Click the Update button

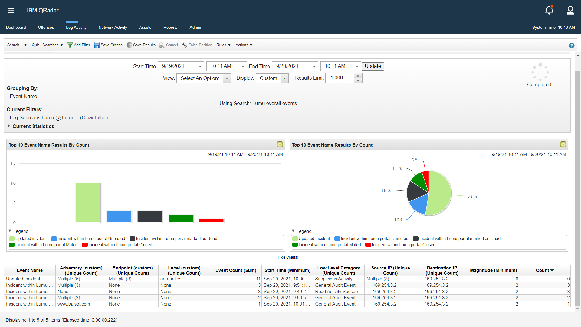pyautogui.click(x=373, y=66)
